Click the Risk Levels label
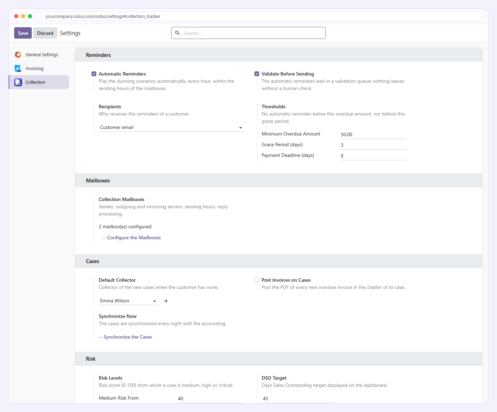497x412 pixels. click(x=110, y=378)
